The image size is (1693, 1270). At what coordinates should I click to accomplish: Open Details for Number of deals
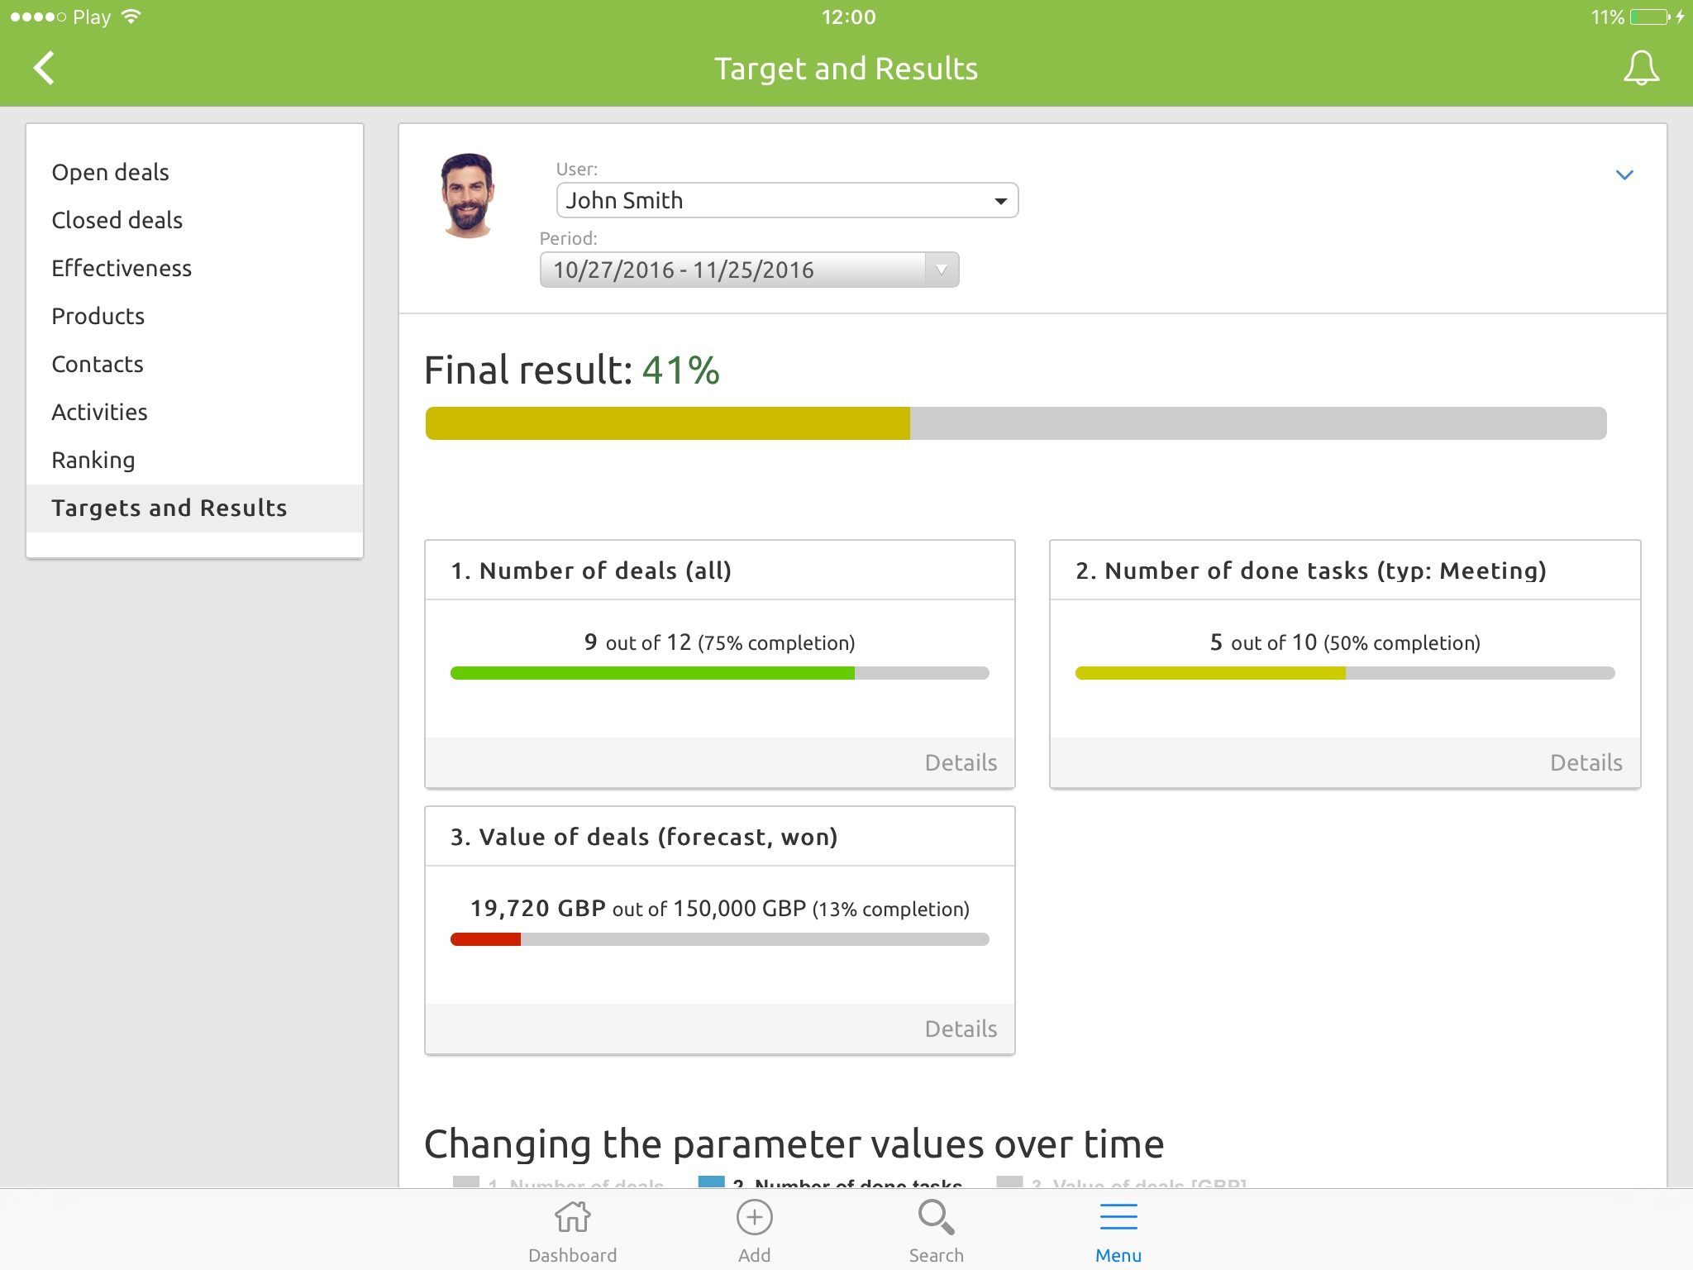click(x=960, y=762)
